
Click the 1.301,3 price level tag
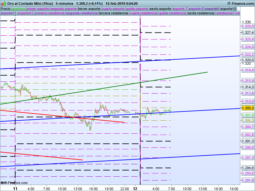point(248,141)
